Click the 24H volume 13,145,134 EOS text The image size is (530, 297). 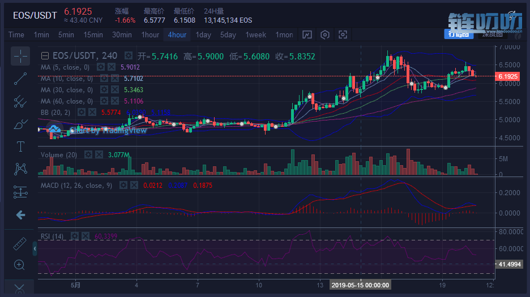point(228,20)
